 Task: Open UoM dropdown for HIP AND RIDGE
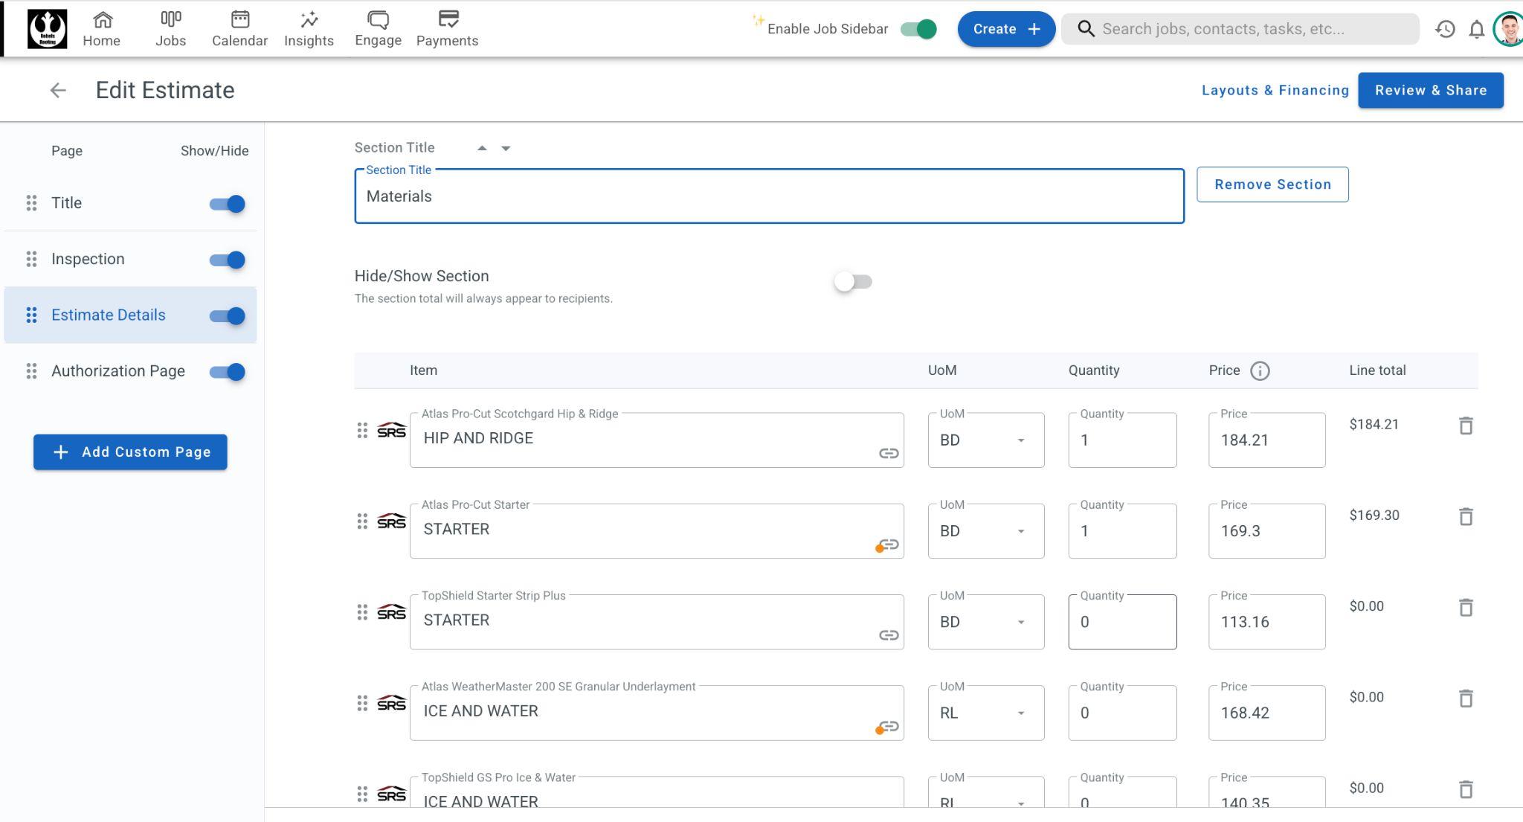click(x=985, y=440)
